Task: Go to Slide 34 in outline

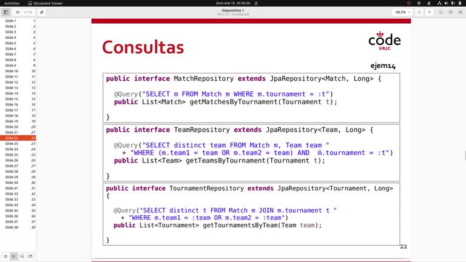Action: [18, 205]
